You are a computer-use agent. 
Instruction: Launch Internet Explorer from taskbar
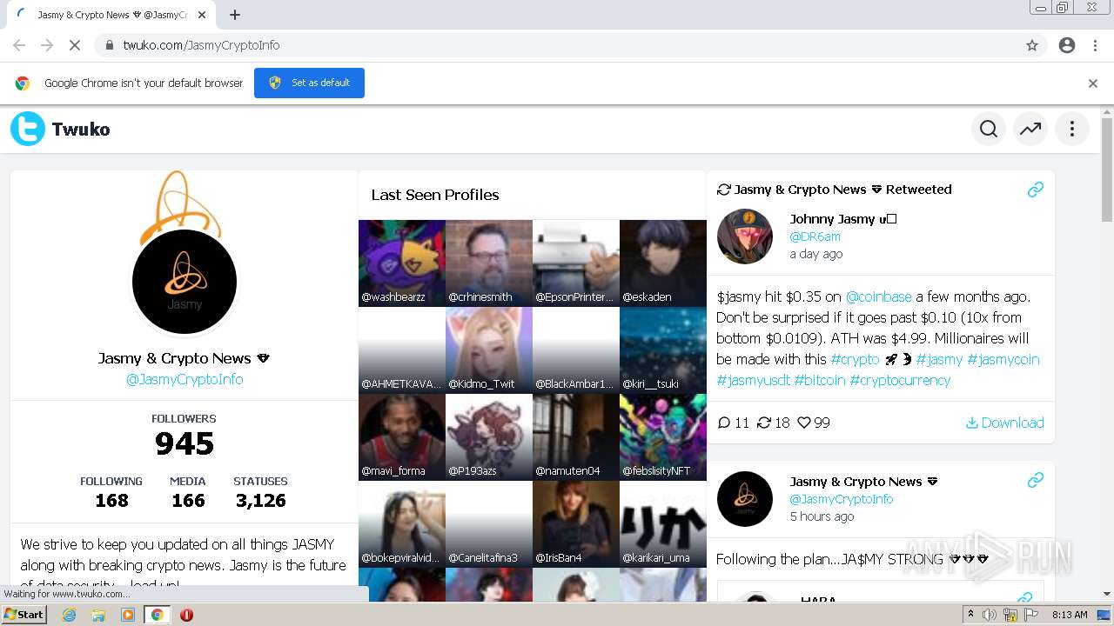point(69,615)
